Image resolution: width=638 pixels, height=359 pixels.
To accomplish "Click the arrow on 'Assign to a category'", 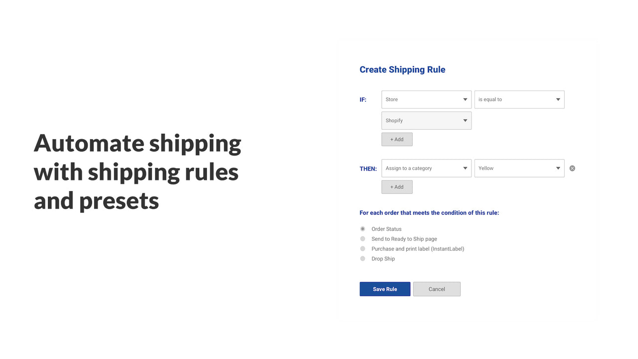I will click(464, 168).
